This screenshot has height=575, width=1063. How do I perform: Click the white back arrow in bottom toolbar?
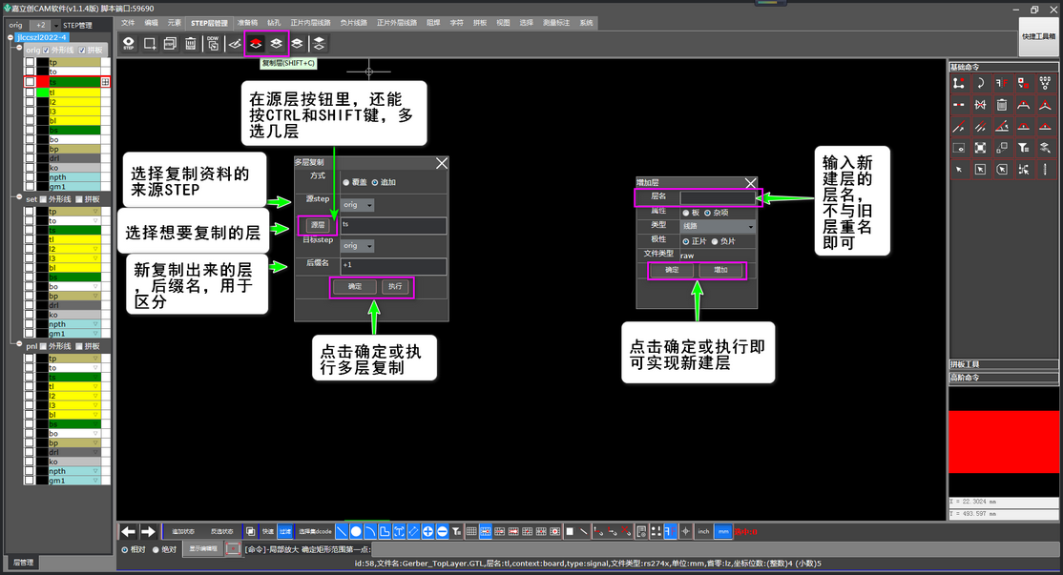pos(128,532)
